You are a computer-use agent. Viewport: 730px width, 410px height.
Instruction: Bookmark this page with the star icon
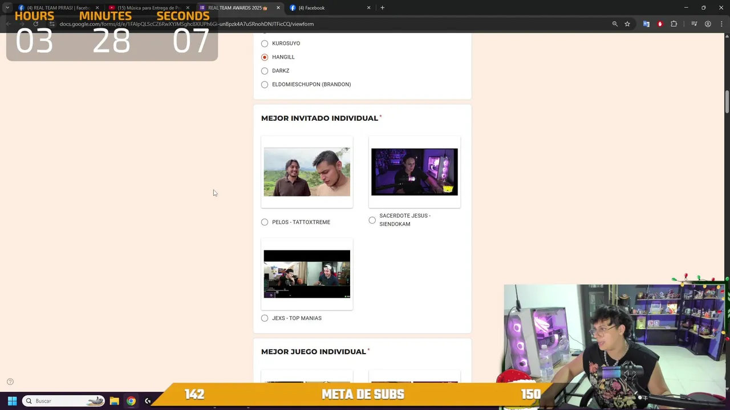[627, 24]
